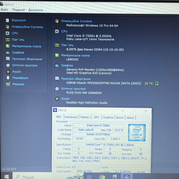Viewport: 179px width, 179px height.
Task: Click the Speccy icon in the title bar
Action: click(x=1, y=4)
